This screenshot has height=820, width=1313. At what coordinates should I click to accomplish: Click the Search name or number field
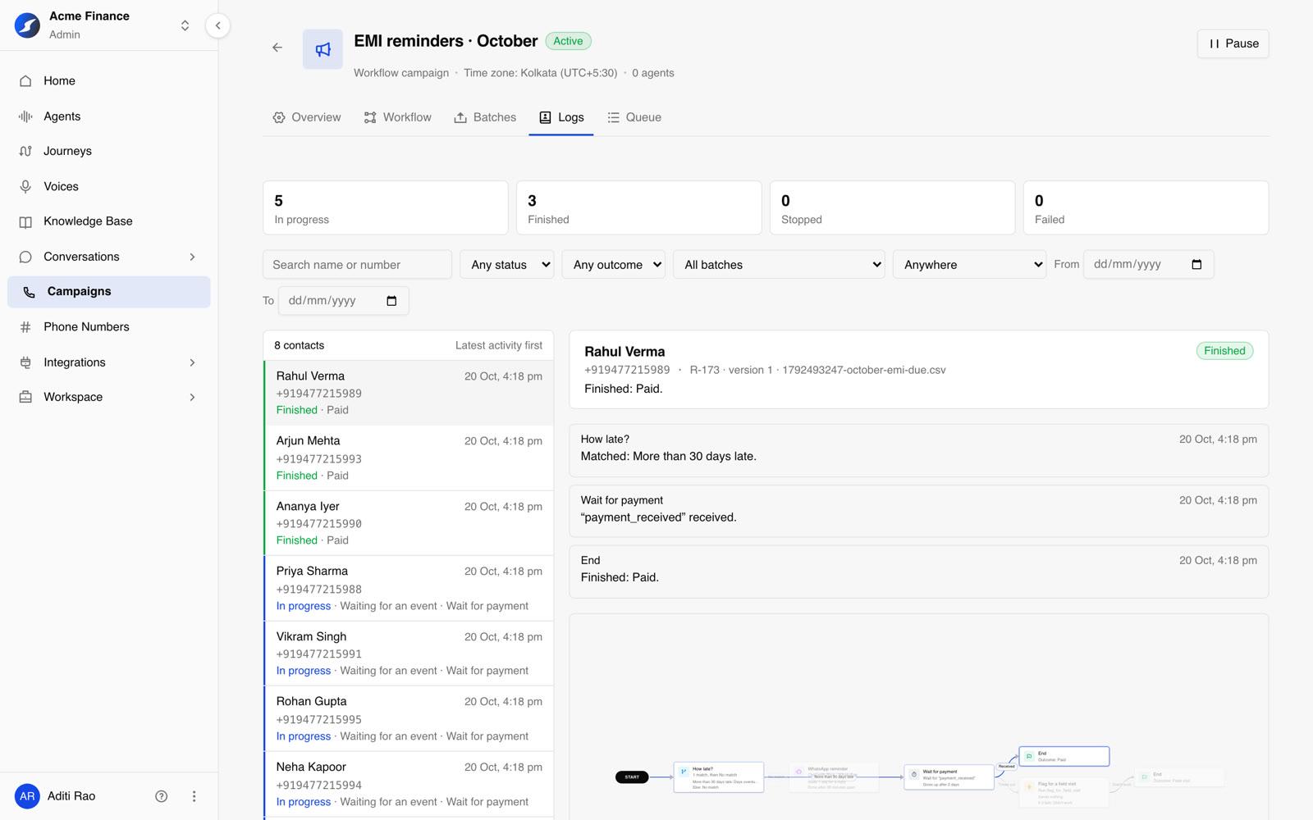357,264
